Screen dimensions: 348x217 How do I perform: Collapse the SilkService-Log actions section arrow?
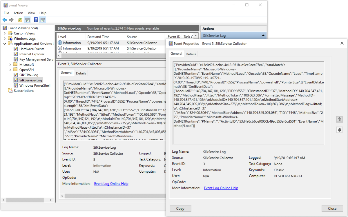coord(263,36)
